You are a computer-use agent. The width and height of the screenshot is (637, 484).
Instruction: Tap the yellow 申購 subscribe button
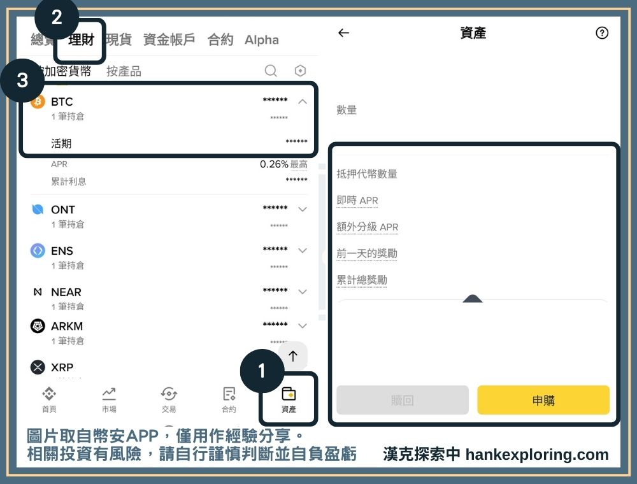[543, 400]
